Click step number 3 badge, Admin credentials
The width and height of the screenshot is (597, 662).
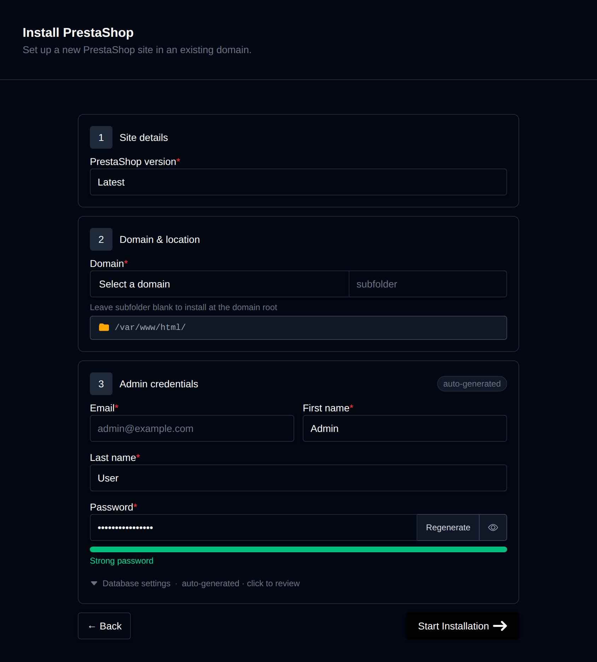(x=101, y=384)
